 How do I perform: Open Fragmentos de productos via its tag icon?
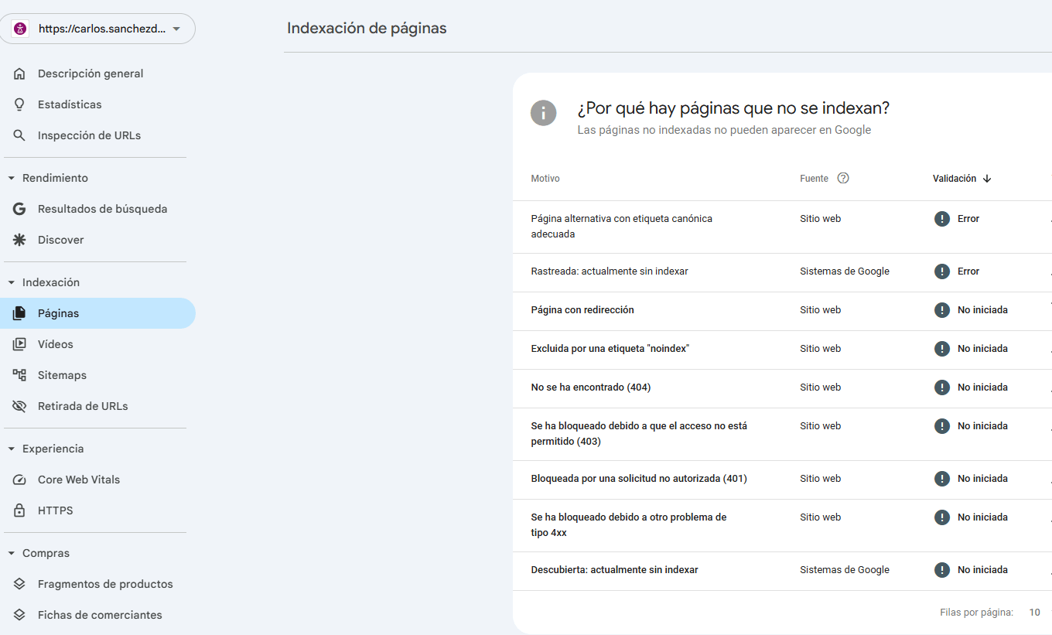coord(19,583)
